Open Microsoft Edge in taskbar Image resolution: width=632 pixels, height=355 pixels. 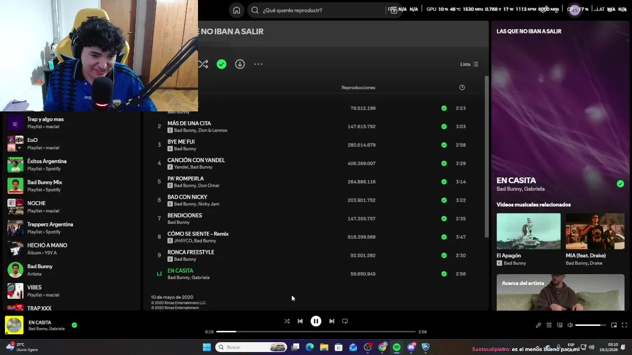pyautogui.click(x=310, y=347)
